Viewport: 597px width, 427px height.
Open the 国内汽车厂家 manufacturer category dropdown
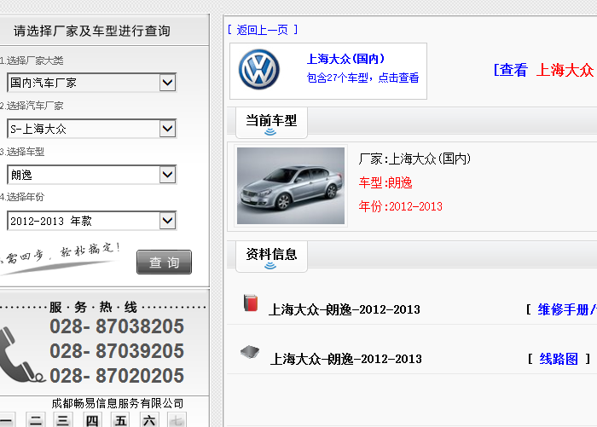tap(91, 83)
